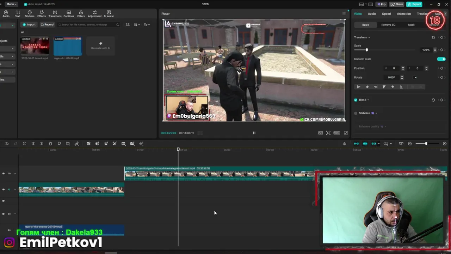Select the Basic sub-tab
This screenshot has height=254, width=451.
[x=366, y=25]
